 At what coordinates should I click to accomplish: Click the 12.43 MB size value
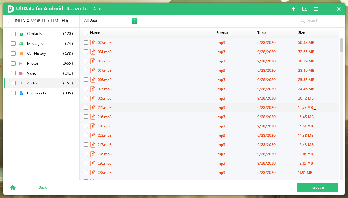[306, 145]
